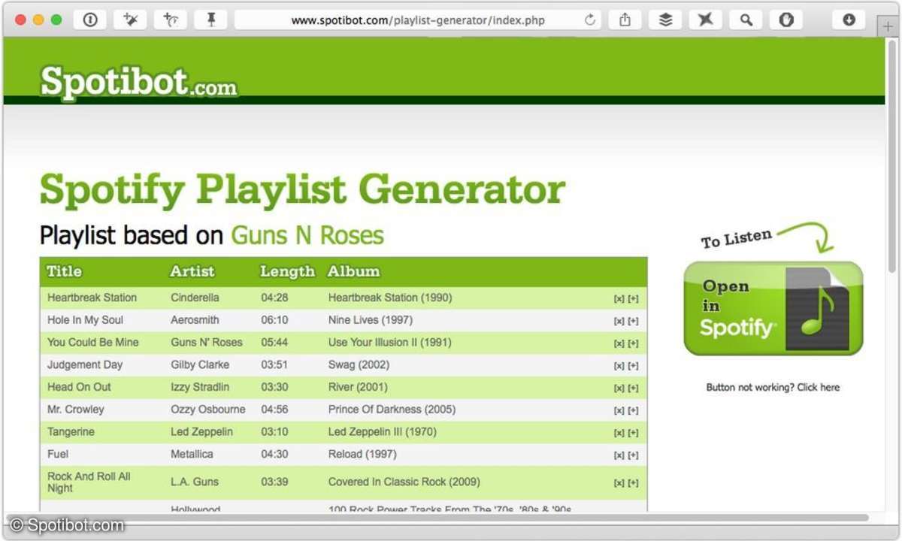This screenshot has width=902, height=541.
Task: Click the magnifier search toolbar icon
Action: click(x=746, y=20)
